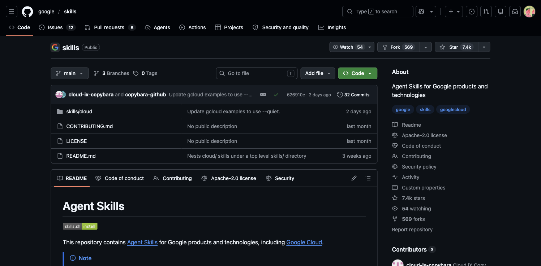Open Google Cloud hyperlink in README
The width and height of the screenshot is (541, 266).
pos(304,243)
